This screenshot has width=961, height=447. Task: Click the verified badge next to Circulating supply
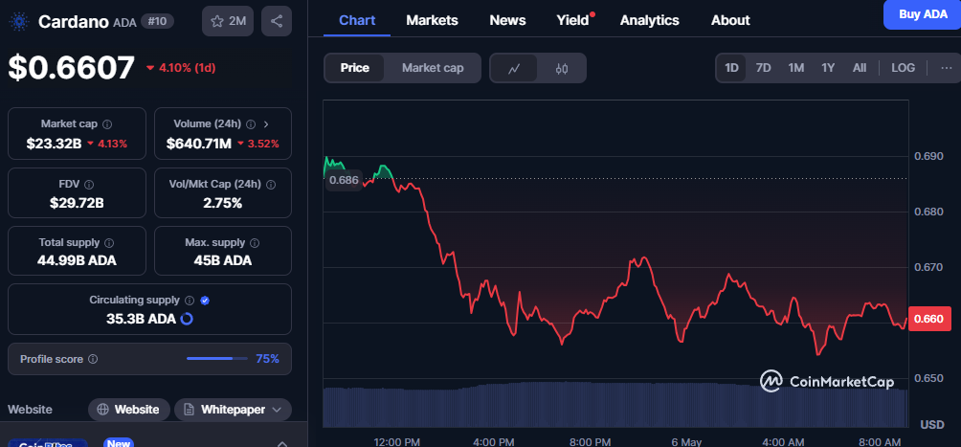206,301
